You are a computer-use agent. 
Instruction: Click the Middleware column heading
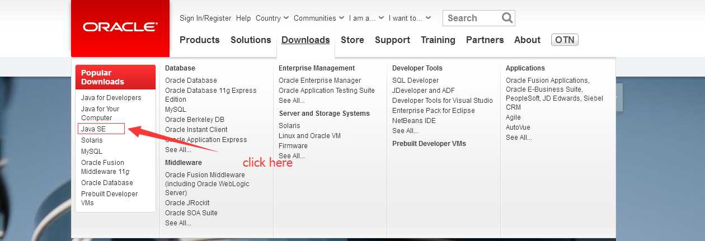pyautogui.click(x=184, y=163)
